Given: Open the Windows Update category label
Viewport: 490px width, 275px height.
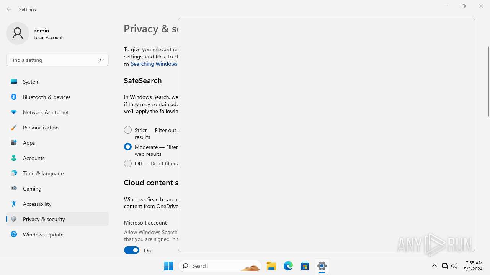Looking at the screenshot, I should (x=43, y=234).
